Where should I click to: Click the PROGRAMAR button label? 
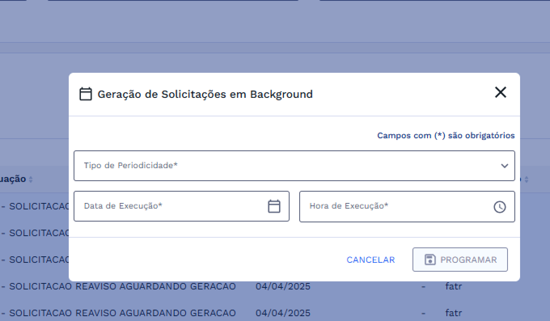(x=468, y=260)
